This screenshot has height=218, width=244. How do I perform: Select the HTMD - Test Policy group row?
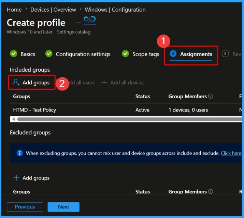click(126, 110)
